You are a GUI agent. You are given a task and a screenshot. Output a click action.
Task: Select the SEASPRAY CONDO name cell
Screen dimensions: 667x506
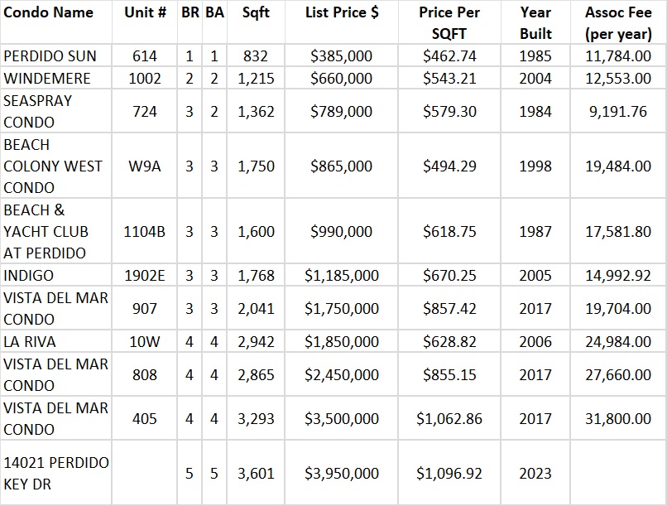[x=38, y=111]
